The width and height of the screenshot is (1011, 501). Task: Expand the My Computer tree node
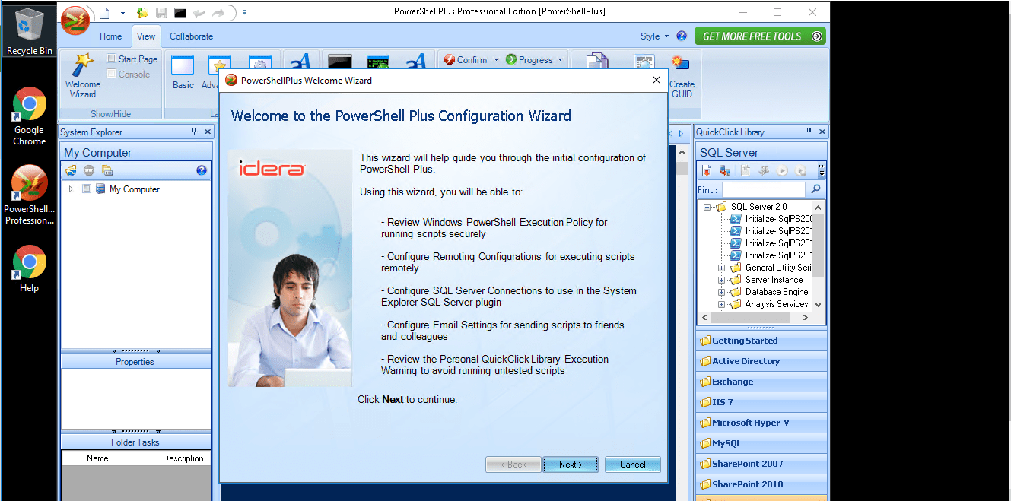click(71, 189)
